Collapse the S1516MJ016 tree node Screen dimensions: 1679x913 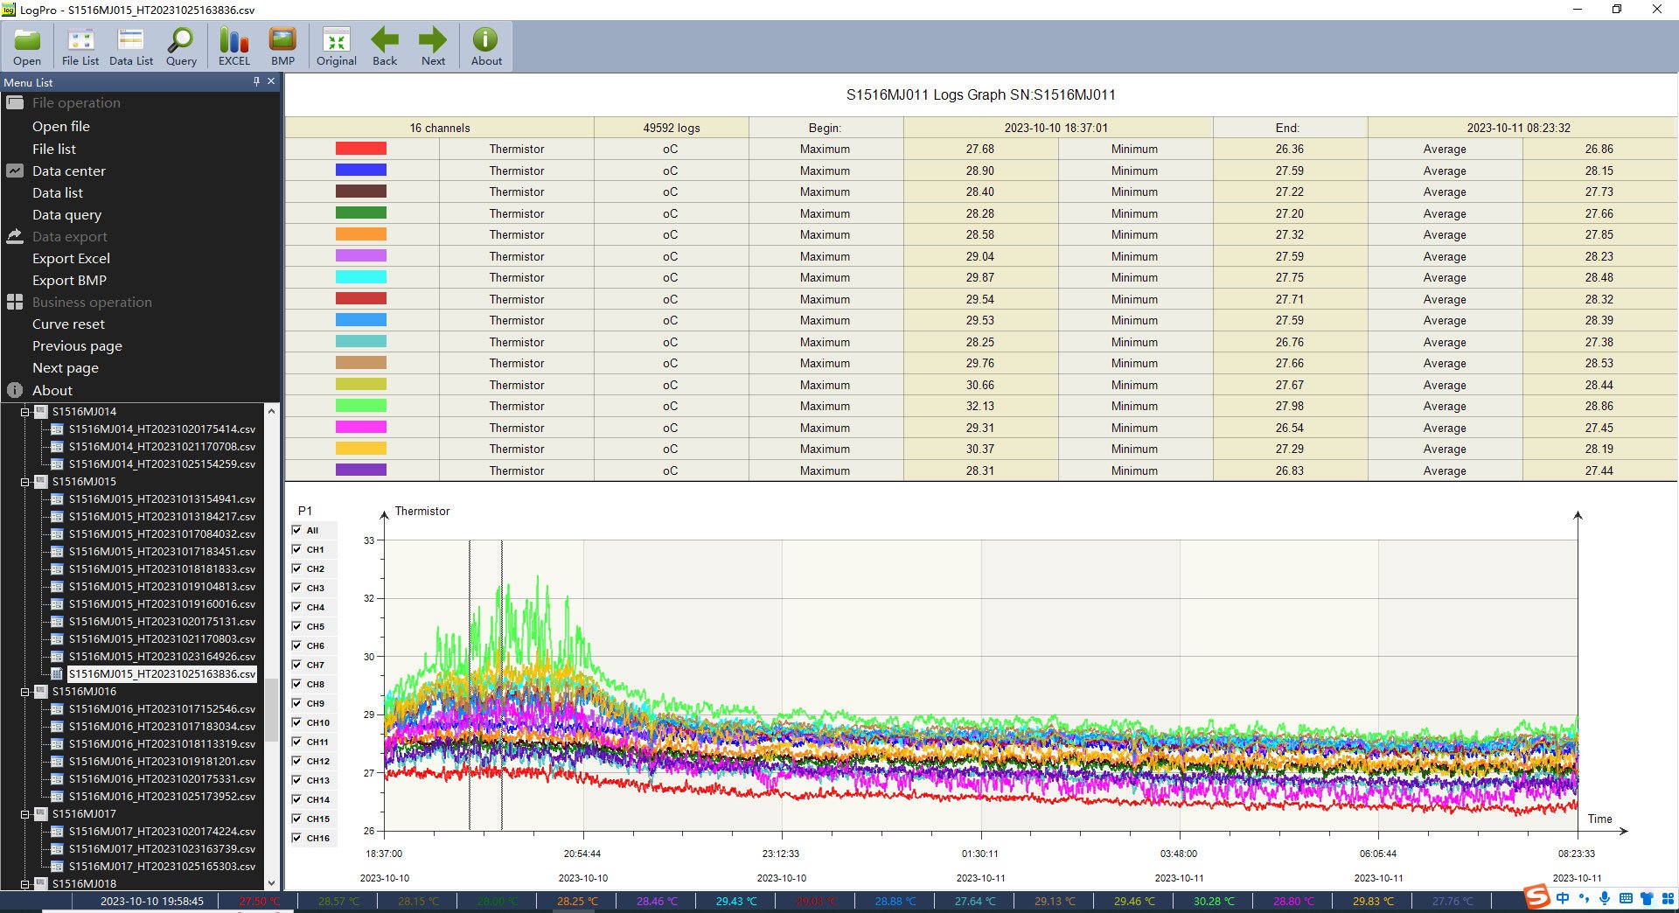25,692
